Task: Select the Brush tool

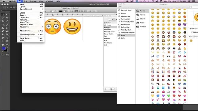Action: (x=7, y=25)
